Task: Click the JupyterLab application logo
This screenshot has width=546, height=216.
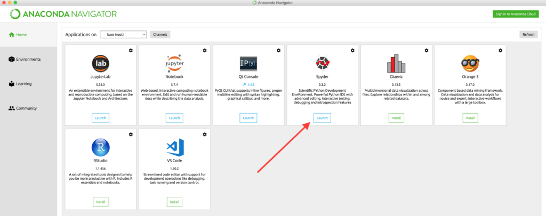Action: coord(101,63)
